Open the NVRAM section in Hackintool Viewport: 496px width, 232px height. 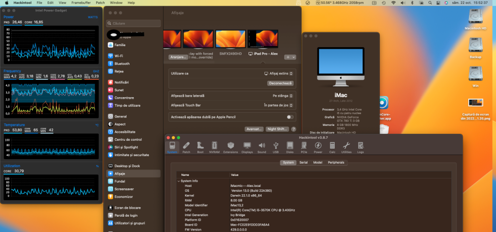click(214, 148)
